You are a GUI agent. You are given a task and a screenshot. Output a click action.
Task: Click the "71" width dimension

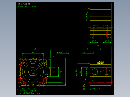click(x=35, y=49)
